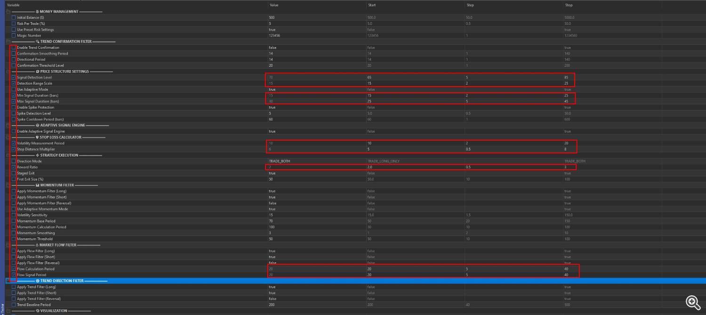The width and height of the screenshot is (706, 315).
Task: Open the Direction Mode value TRADE_BOTH
Action: [279, 161]
